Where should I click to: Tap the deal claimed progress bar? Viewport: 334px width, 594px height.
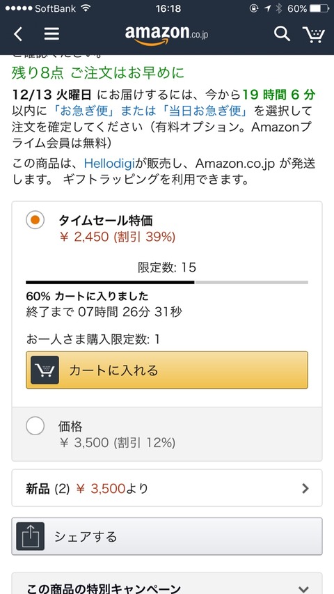[x=167, y=282]
